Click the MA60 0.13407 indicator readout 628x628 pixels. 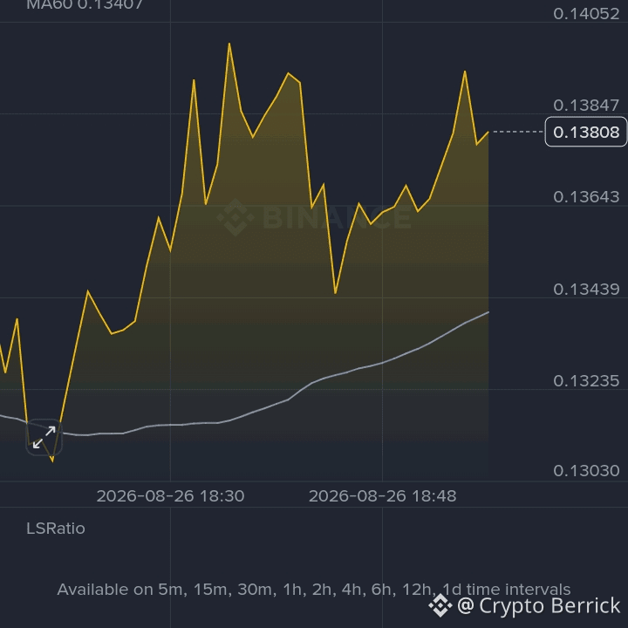(85, 5)
